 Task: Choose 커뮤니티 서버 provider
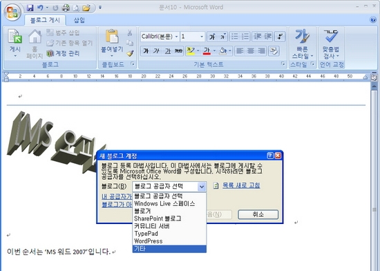pos(169,226)
